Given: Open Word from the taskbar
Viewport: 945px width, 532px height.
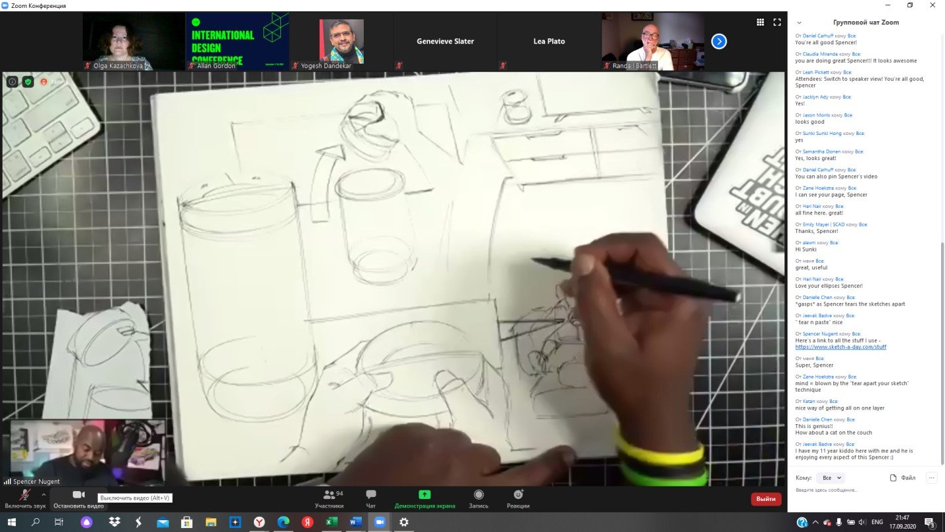Looking at the screenshot, I should [356, 522].
